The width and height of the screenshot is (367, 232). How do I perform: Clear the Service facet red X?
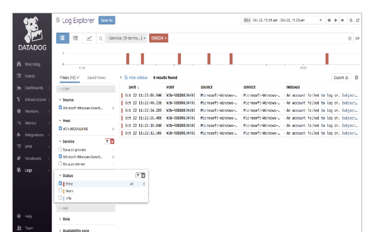click(112, 142)
